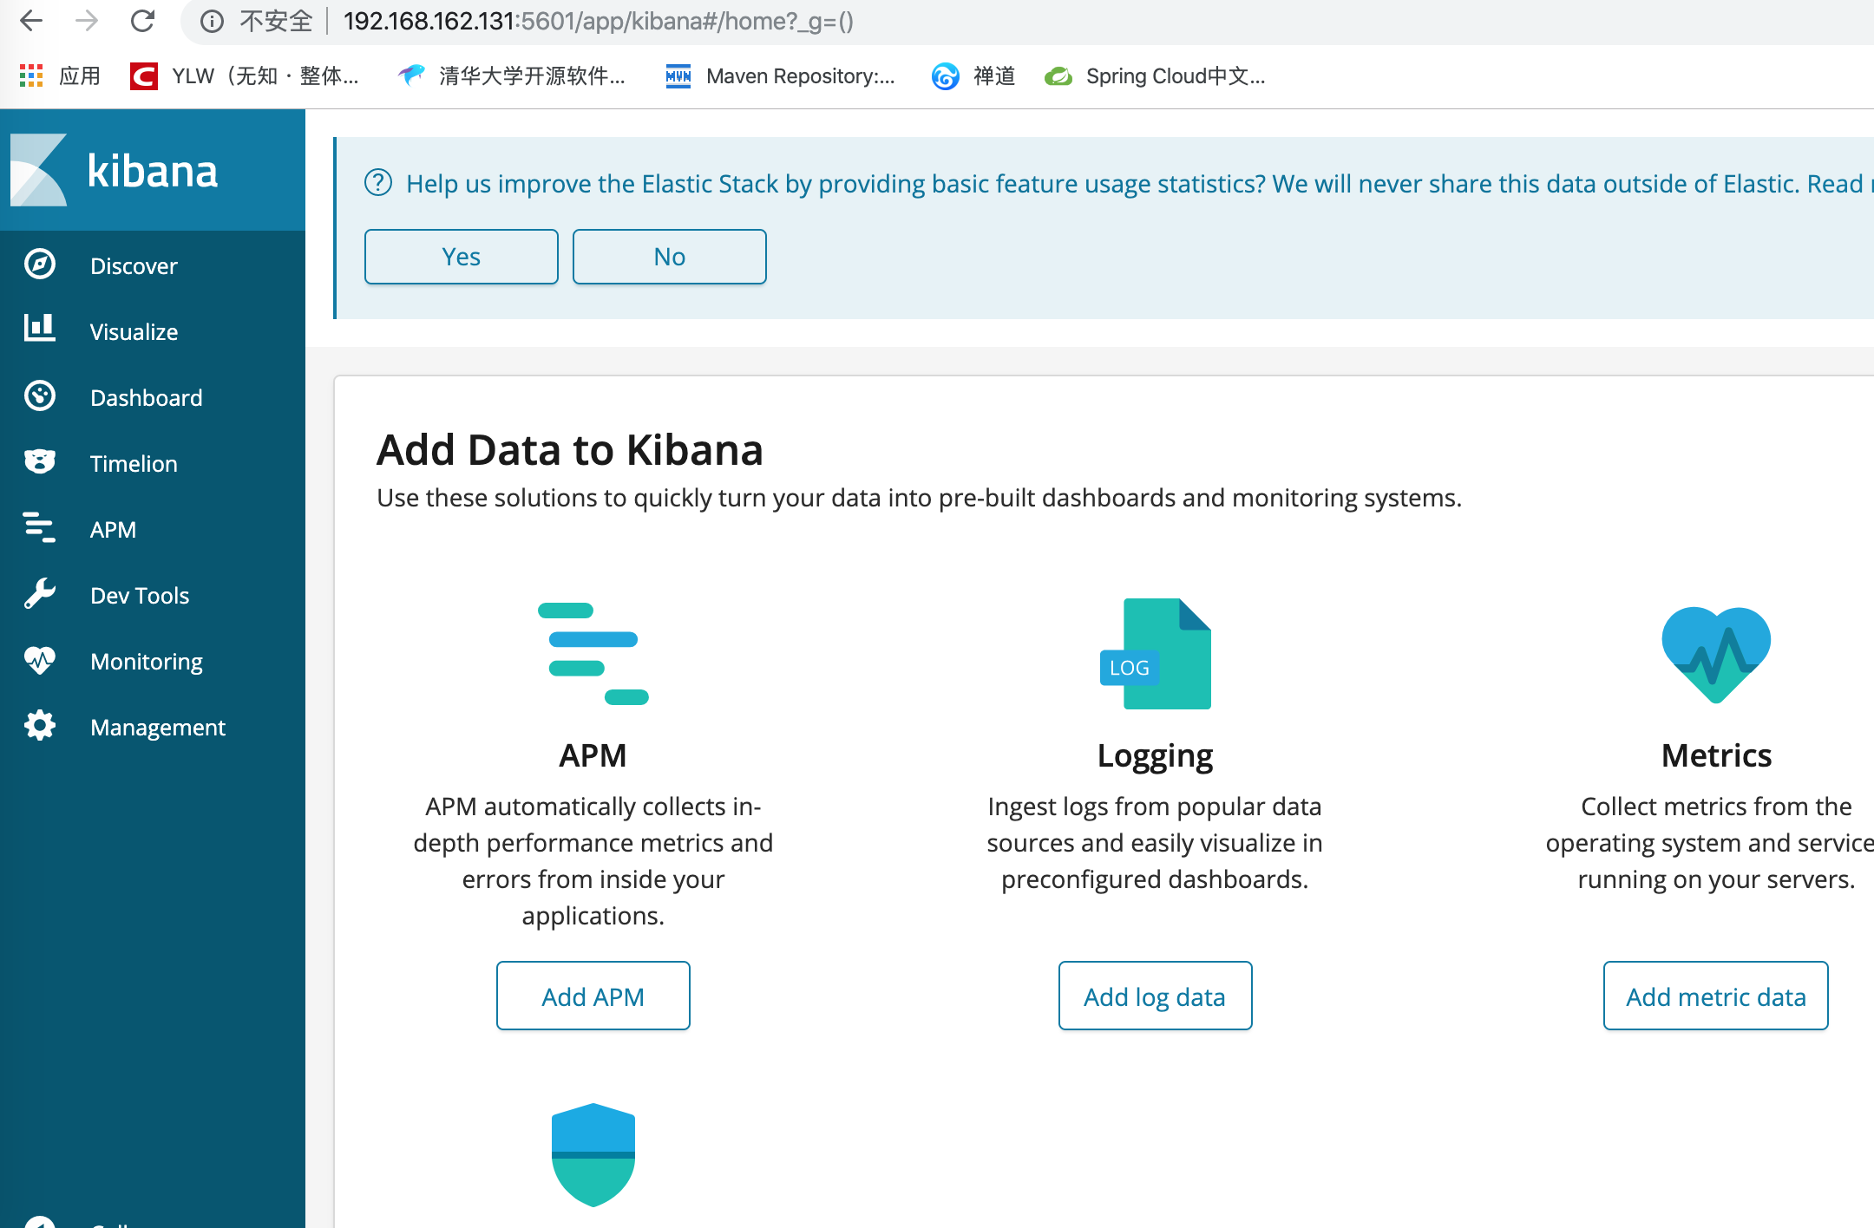Click the Logging card title
1874x1228 pixels.
click(1155, 755)
